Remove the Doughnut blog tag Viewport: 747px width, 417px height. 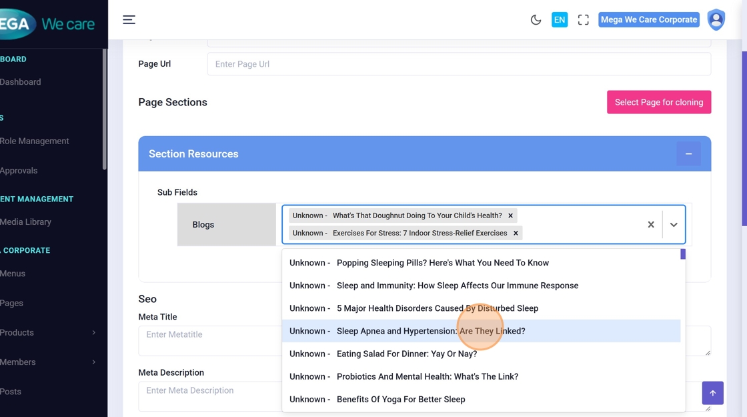click(x=510, y=216)
